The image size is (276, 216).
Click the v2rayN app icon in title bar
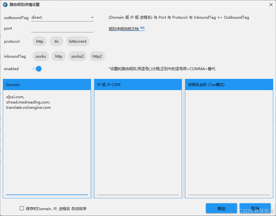tap(5, 5)
